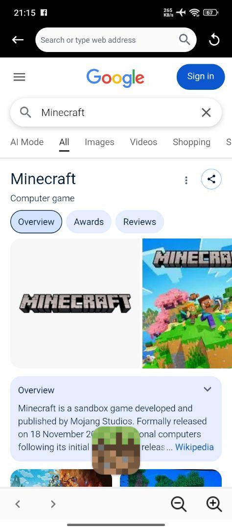
Task: Go forward using bottom right arrow
Action: click(53, 504)
